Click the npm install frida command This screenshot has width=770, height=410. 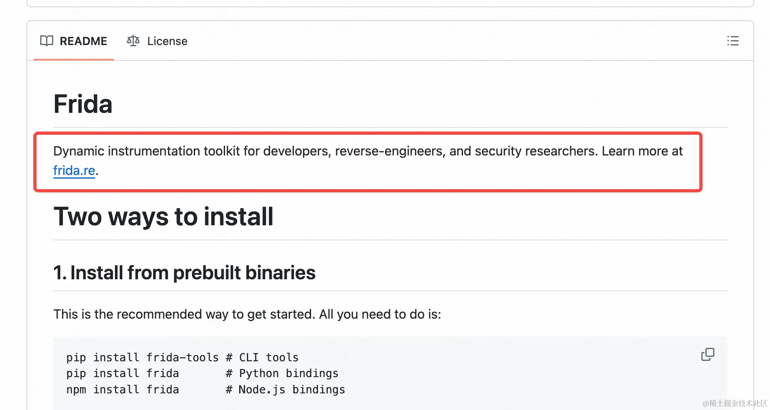[122, 390]
